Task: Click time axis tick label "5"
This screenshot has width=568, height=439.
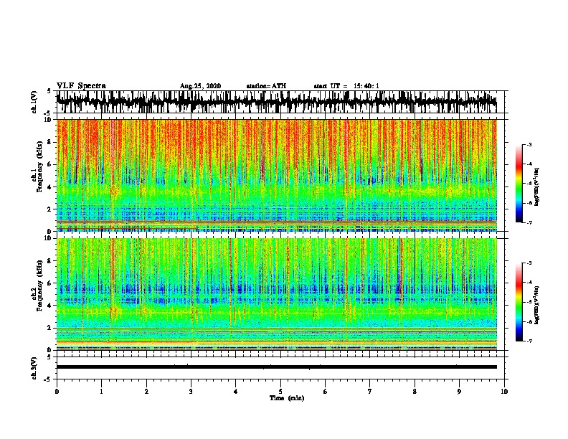Action: [x=280, y=392]
